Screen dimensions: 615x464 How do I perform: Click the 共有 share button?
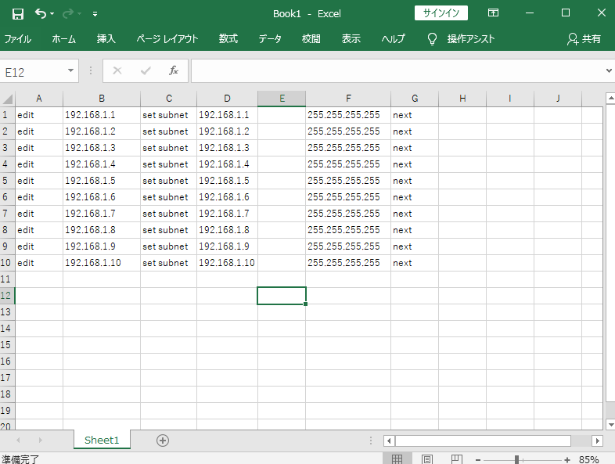click(x=584, y=39)
